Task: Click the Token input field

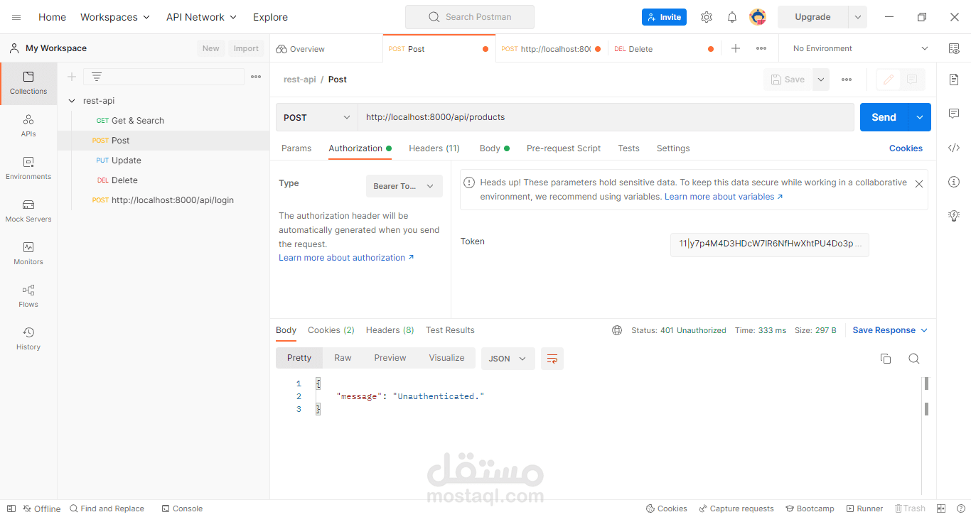Action: click(770, 244)
